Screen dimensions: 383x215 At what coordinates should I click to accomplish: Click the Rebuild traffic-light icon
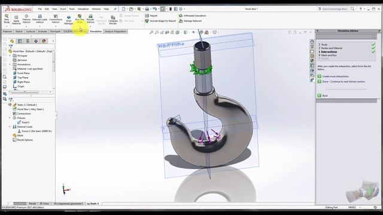[171, 9]
